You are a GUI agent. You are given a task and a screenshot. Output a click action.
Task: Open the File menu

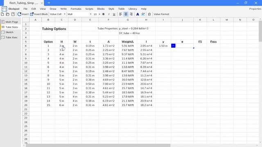[x=25, y=9]
